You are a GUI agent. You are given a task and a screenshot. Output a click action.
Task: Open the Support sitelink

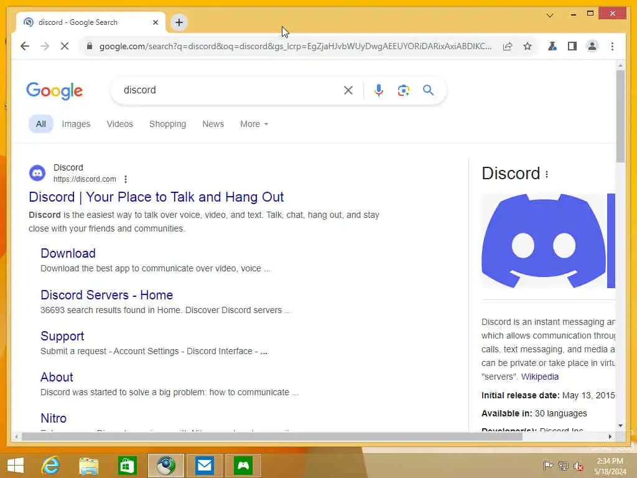coord(62,336)
